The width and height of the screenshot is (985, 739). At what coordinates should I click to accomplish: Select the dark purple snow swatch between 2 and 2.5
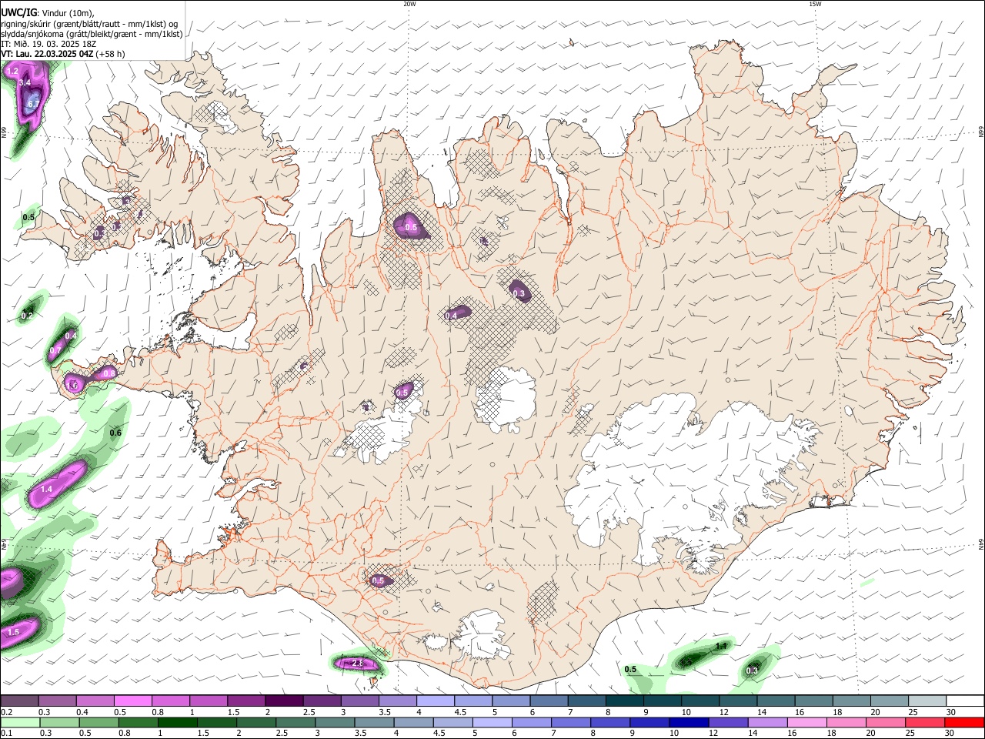click(284, 701)
